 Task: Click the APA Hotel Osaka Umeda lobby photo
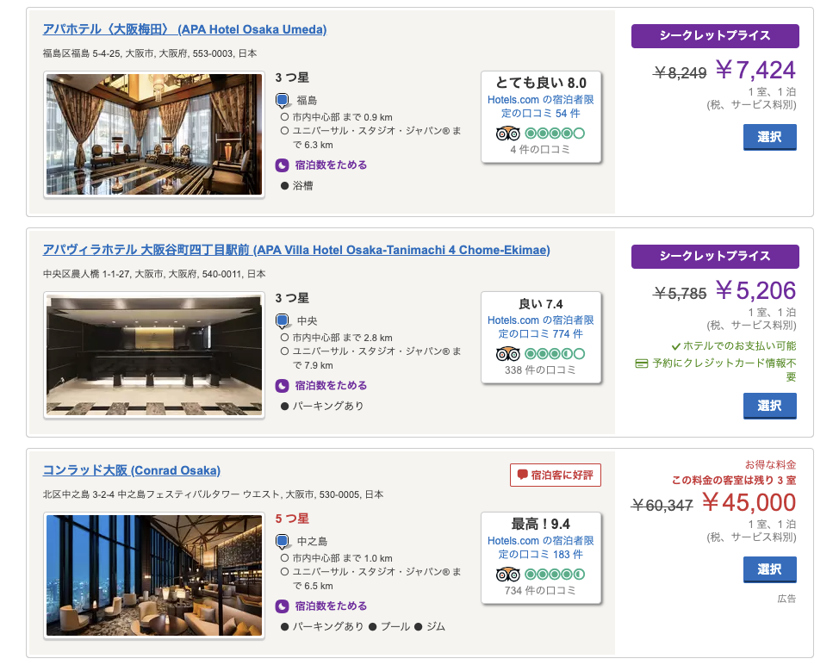pyautogui.click(x=154, y=134)
